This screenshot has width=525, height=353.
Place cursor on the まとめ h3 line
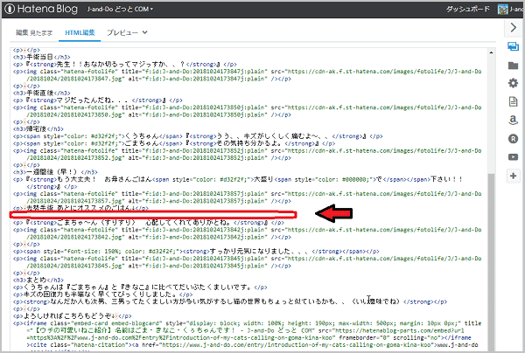38,280
